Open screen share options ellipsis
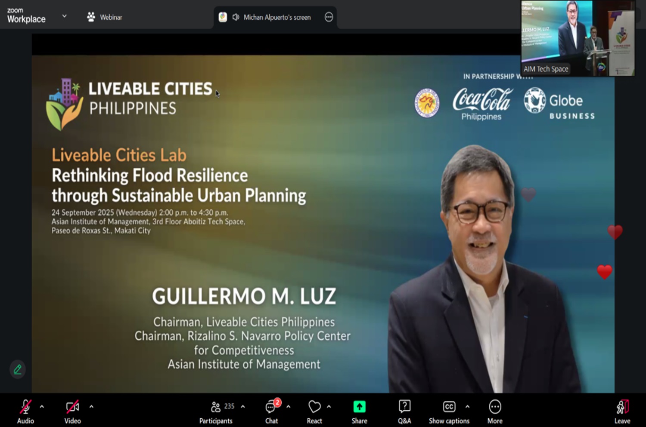Viewport: 646px width, 427px height. (x=329, y=17)
